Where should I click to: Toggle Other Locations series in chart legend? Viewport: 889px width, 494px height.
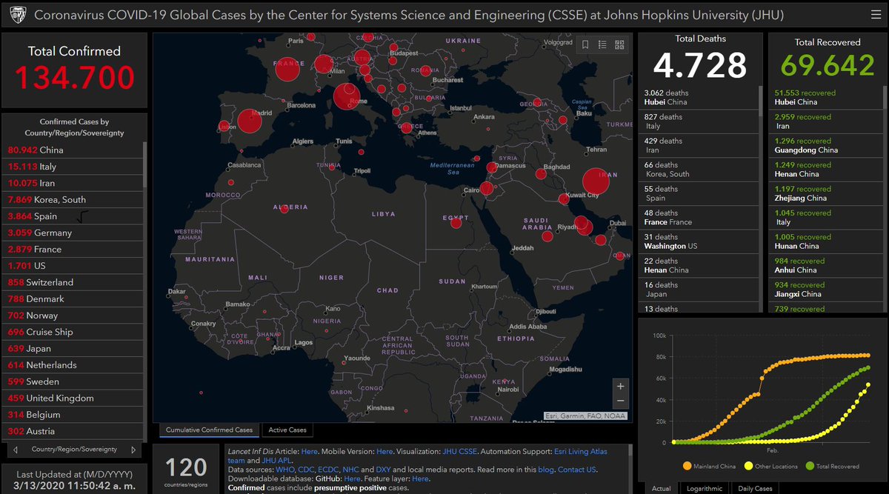[x=770, y=466]
